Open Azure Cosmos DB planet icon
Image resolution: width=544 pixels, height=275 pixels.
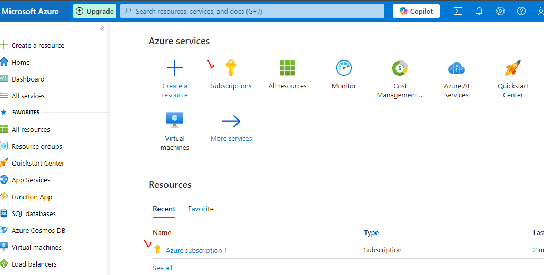click(x=4, y=230)
